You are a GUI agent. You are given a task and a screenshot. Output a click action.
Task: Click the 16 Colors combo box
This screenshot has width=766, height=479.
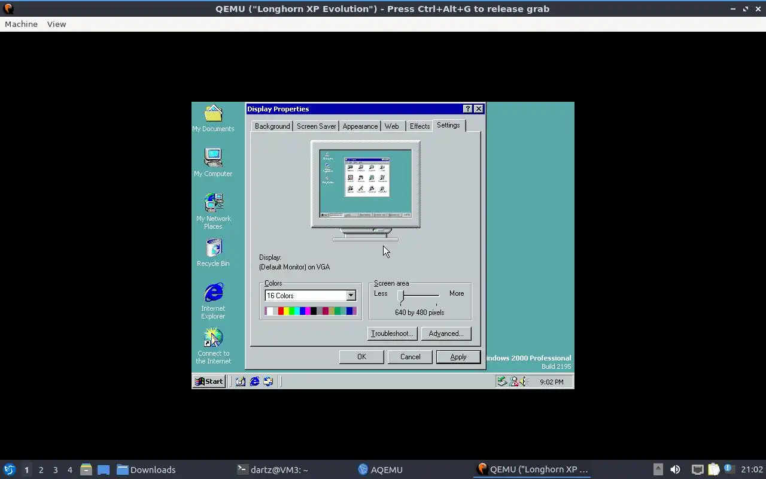(311, 296)
